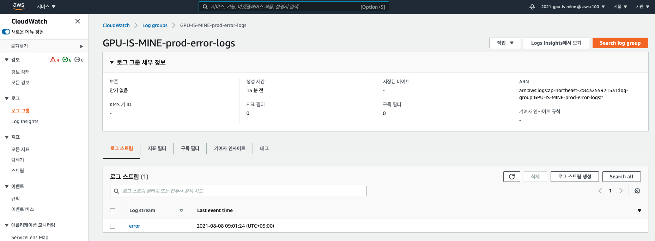The image size is (655, 241).
Task: Collapse the 지표 metrics section
Action: click(x=7, y=137)
